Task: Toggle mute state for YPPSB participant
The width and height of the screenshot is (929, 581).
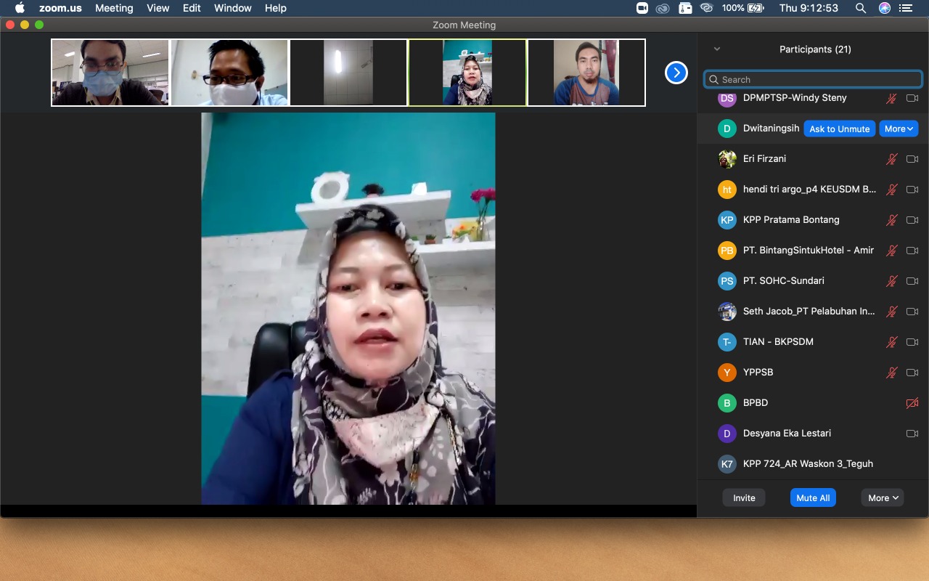Action: [892, 373]
